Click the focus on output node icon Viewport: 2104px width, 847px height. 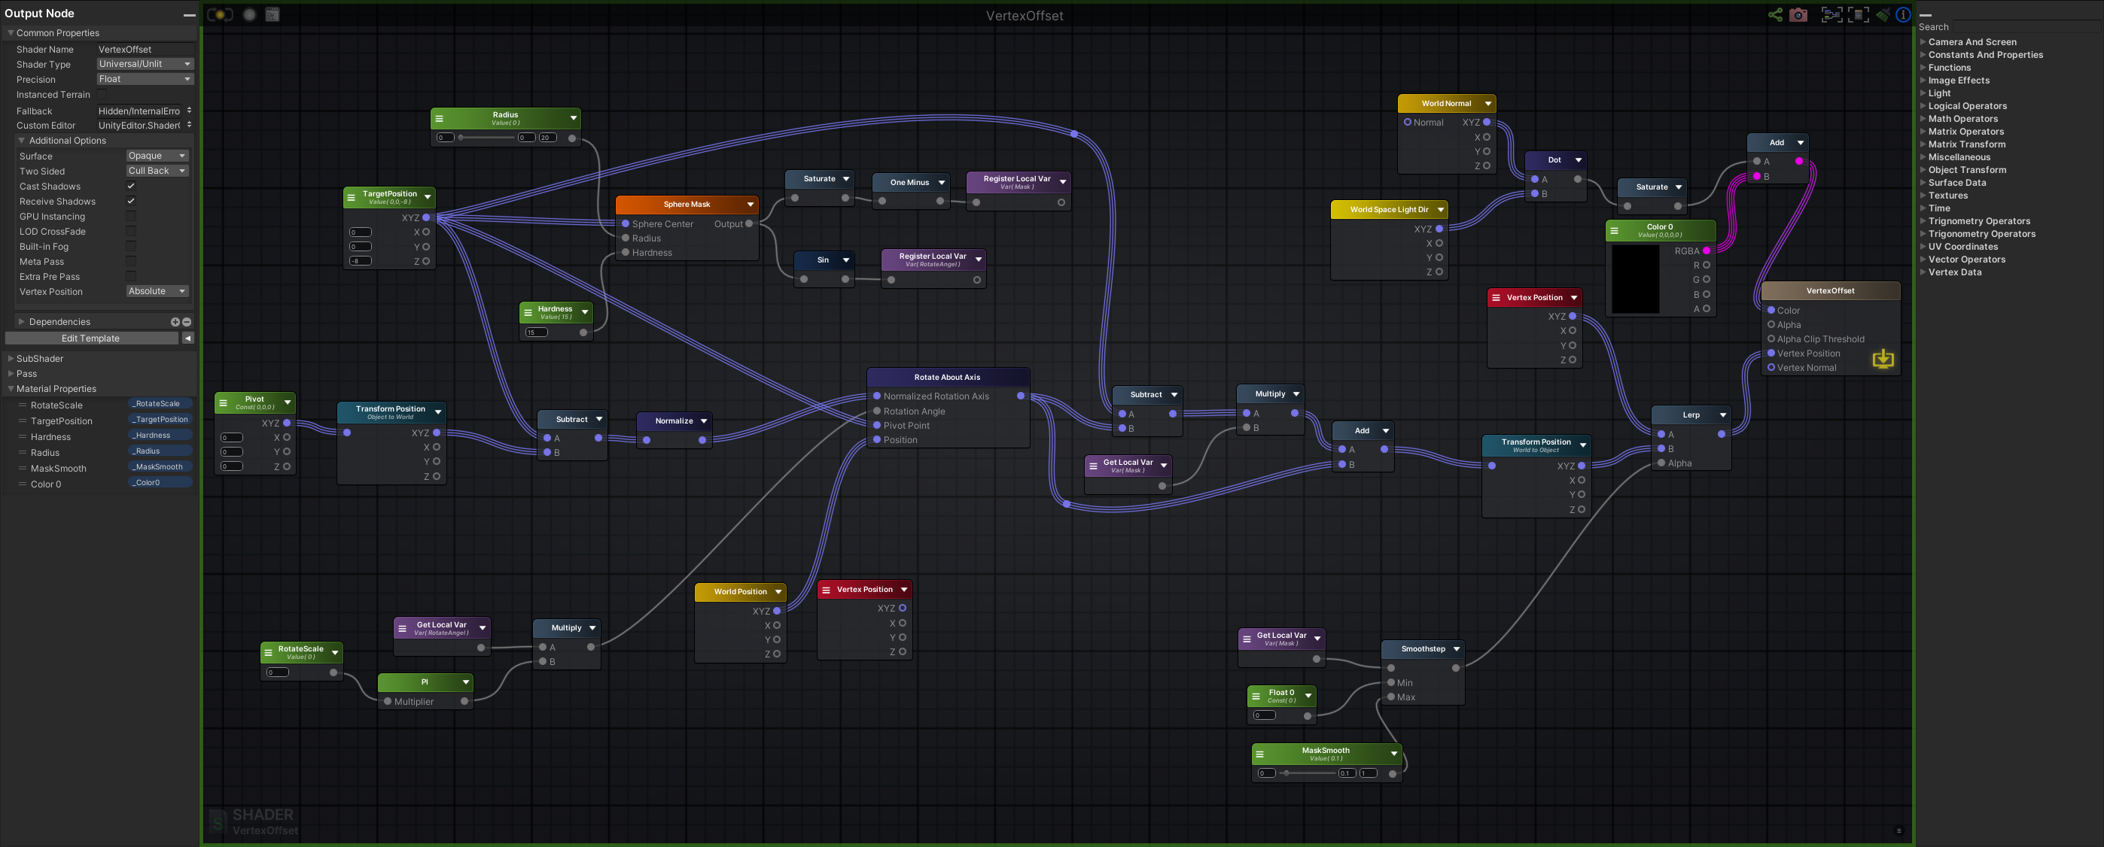pos(1858,15)
